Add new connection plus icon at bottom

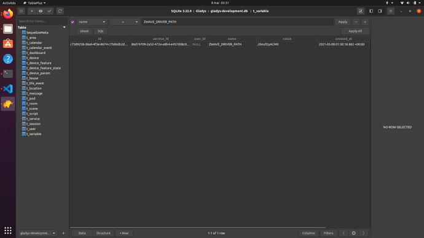pos(63,233)
